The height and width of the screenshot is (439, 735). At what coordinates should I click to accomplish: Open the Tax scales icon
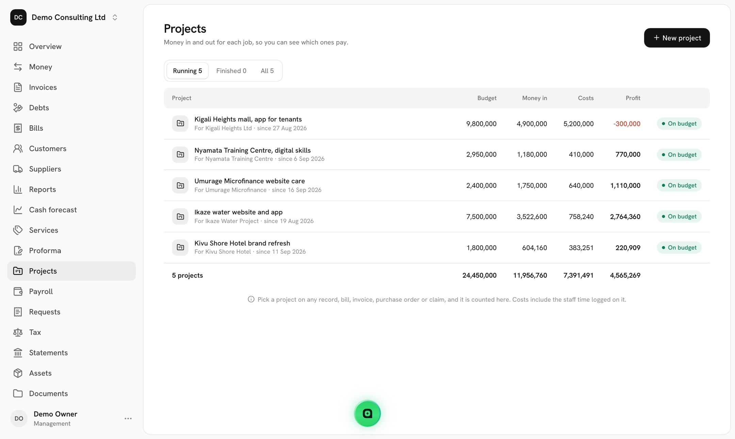[x=18, y=332]
